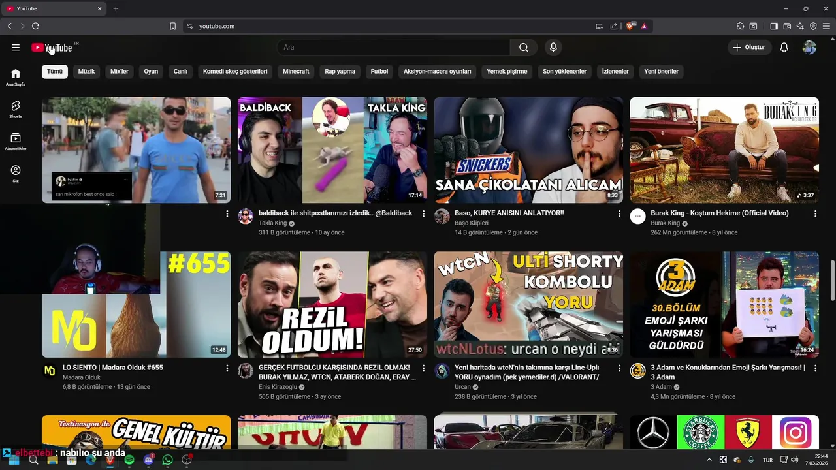
Task: Open the Brave VPN icon
Action: (813, 26)
